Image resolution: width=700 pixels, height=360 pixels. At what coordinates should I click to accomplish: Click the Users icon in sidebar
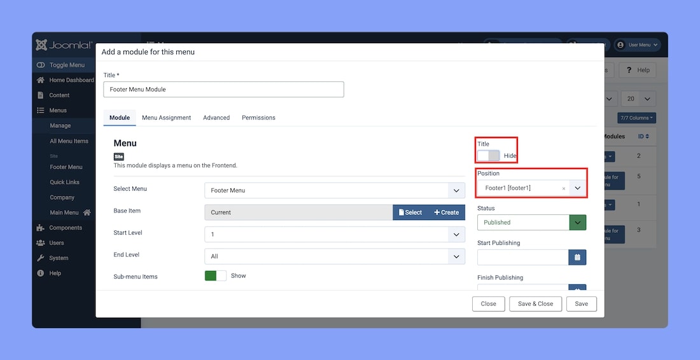pos(41,243)
